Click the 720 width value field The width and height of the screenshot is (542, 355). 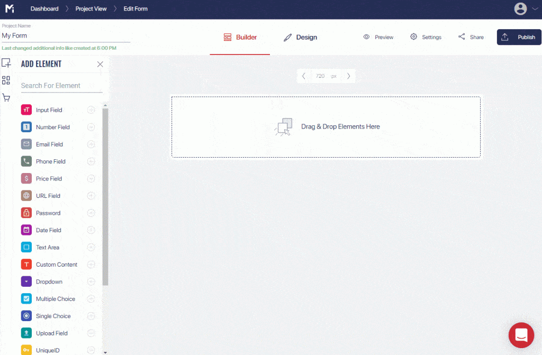[x=320, y=76]
